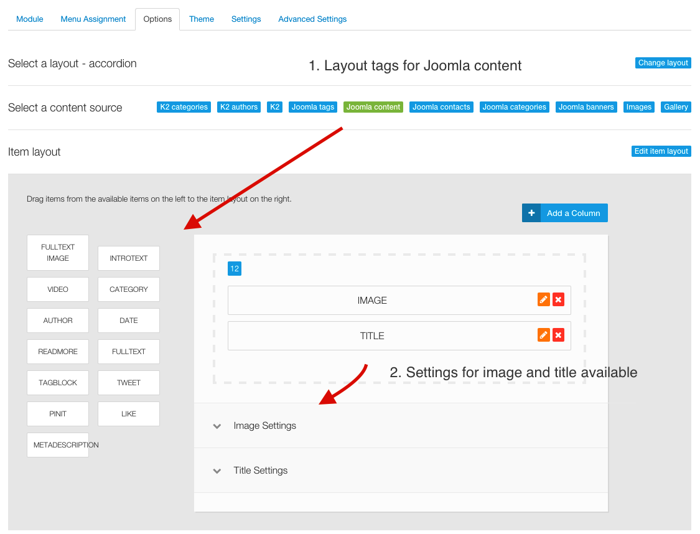Select Joomla content source
Image resolution: width=700 pixels, height=534 pixels.
(373, 107)
